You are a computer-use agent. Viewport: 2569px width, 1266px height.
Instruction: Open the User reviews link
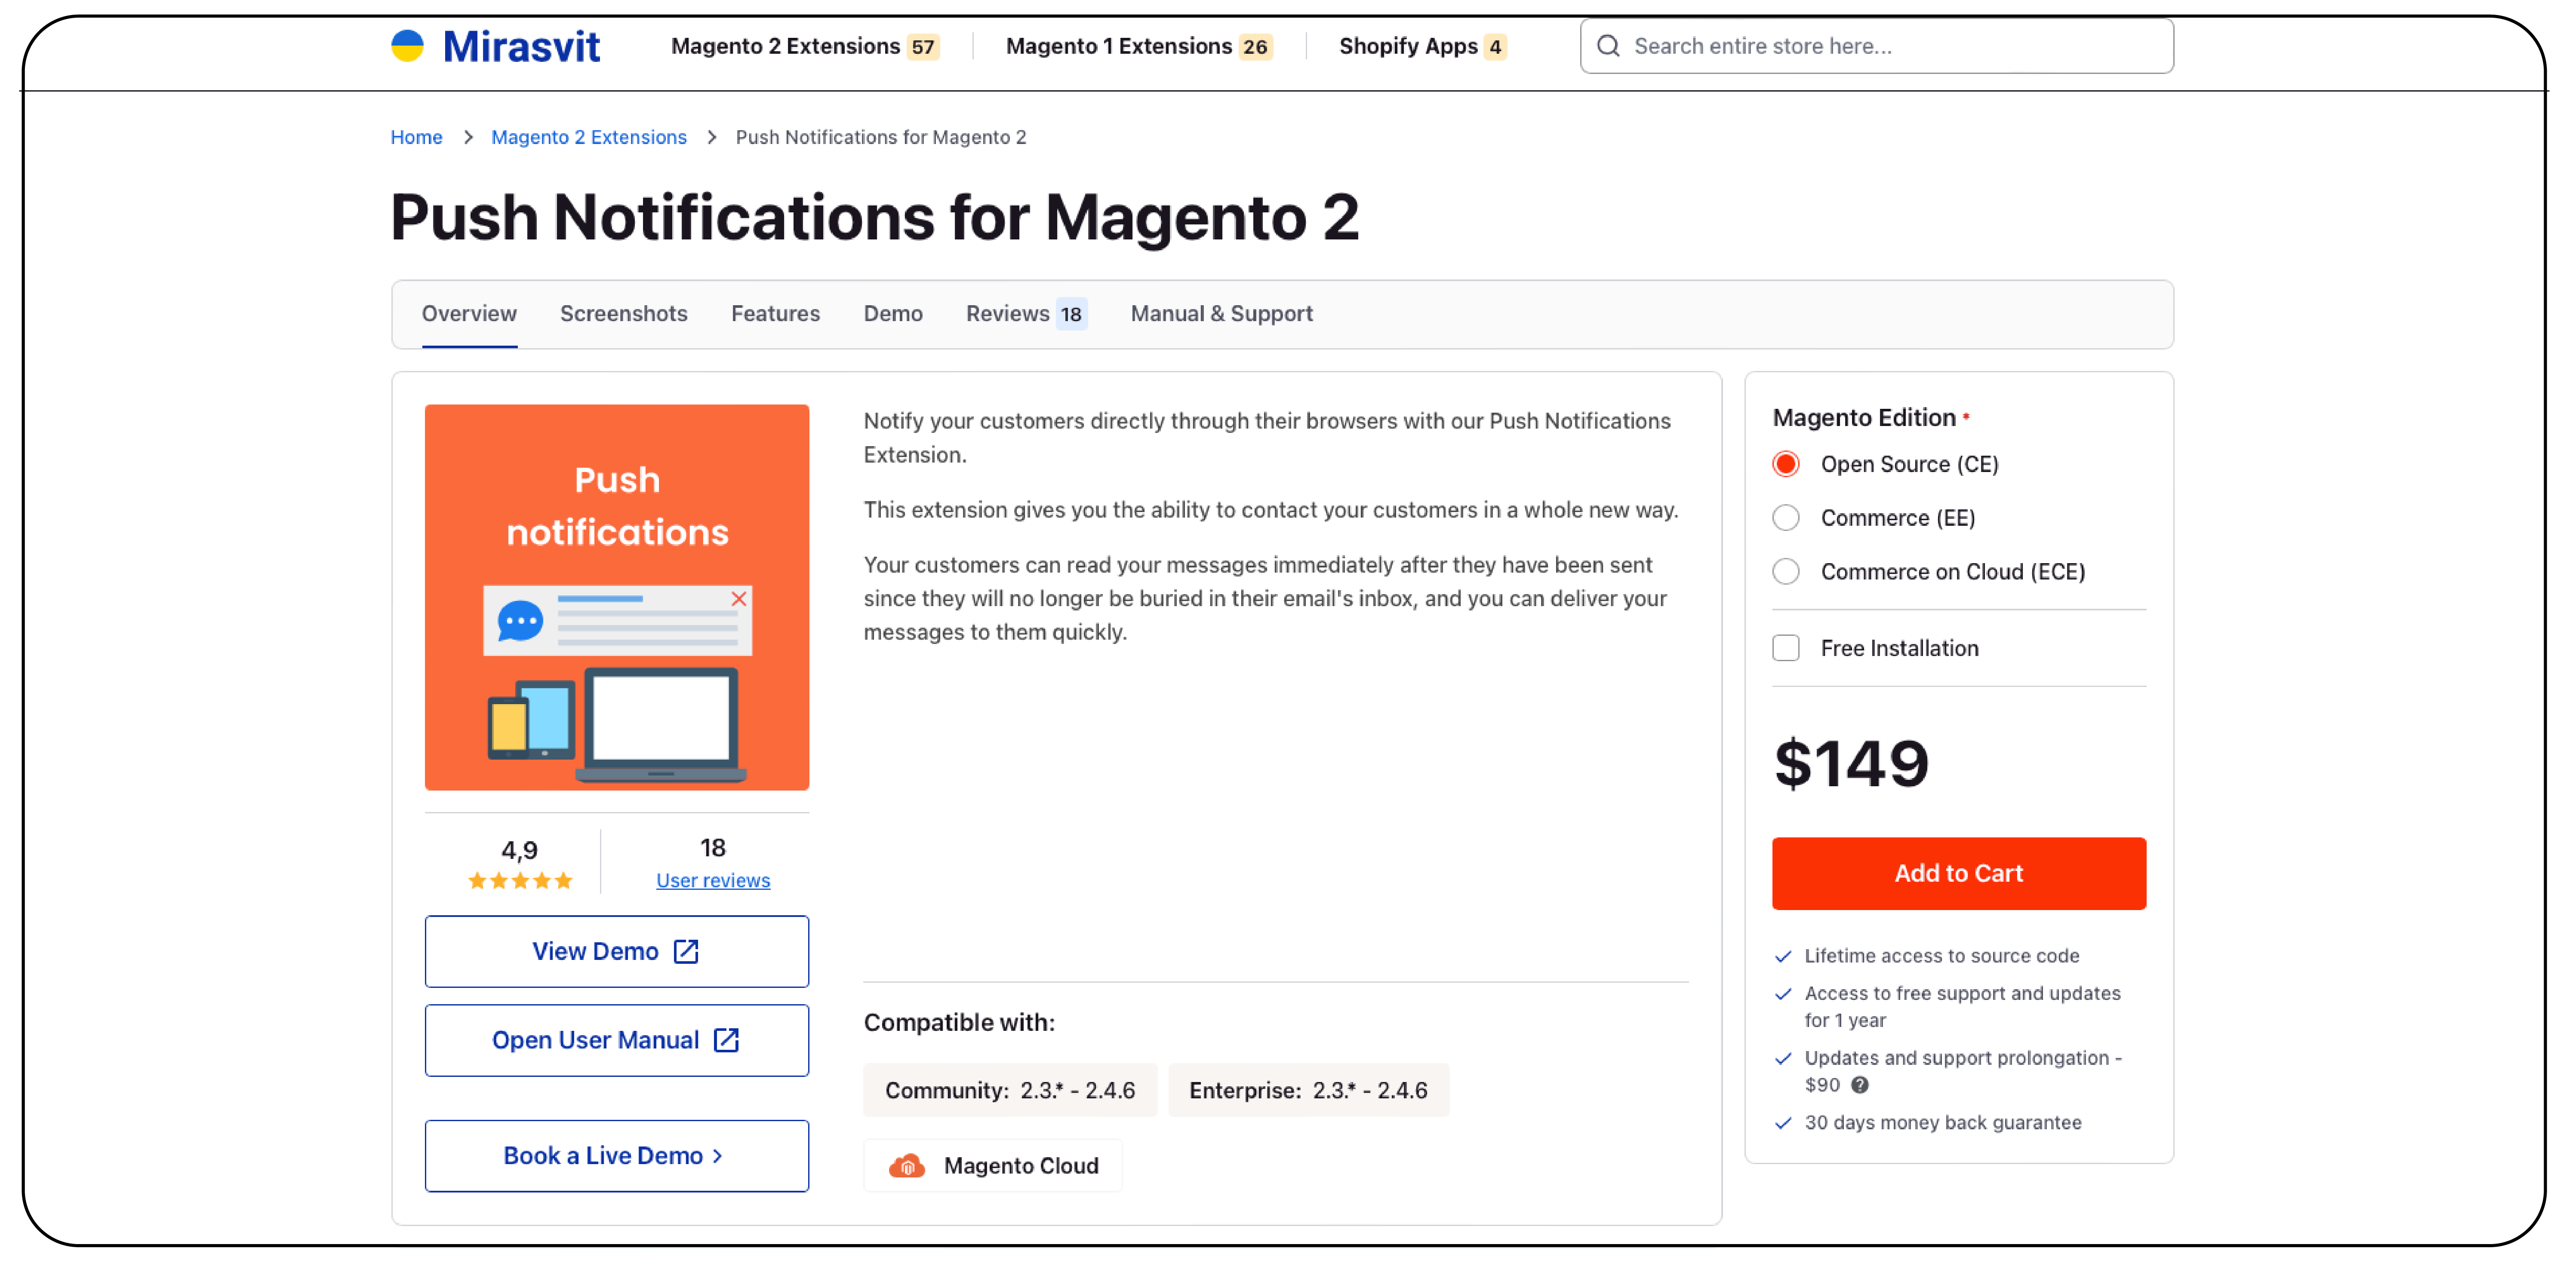pyautogui.click(x=713, y=880)
